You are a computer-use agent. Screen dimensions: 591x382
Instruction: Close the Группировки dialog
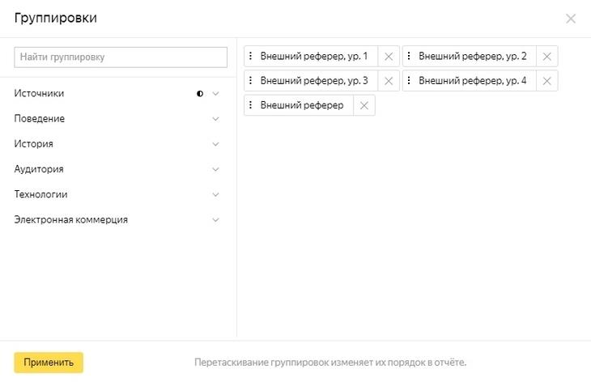click(x=571, y=19)
